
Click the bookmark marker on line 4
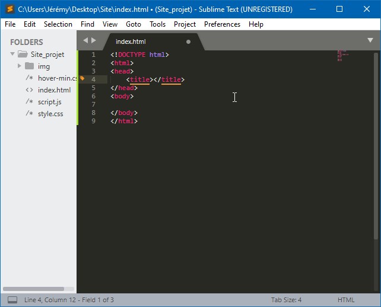(x=82, y=78)
